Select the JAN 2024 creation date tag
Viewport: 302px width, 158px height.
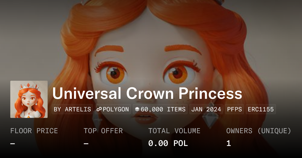[206, 109]
